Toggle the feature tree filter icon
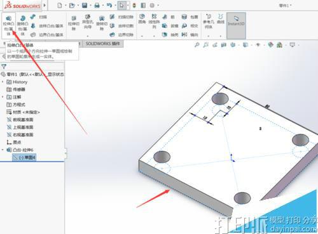Image resolution: width=318 pixels, height=234 pixels. point(4,67)
